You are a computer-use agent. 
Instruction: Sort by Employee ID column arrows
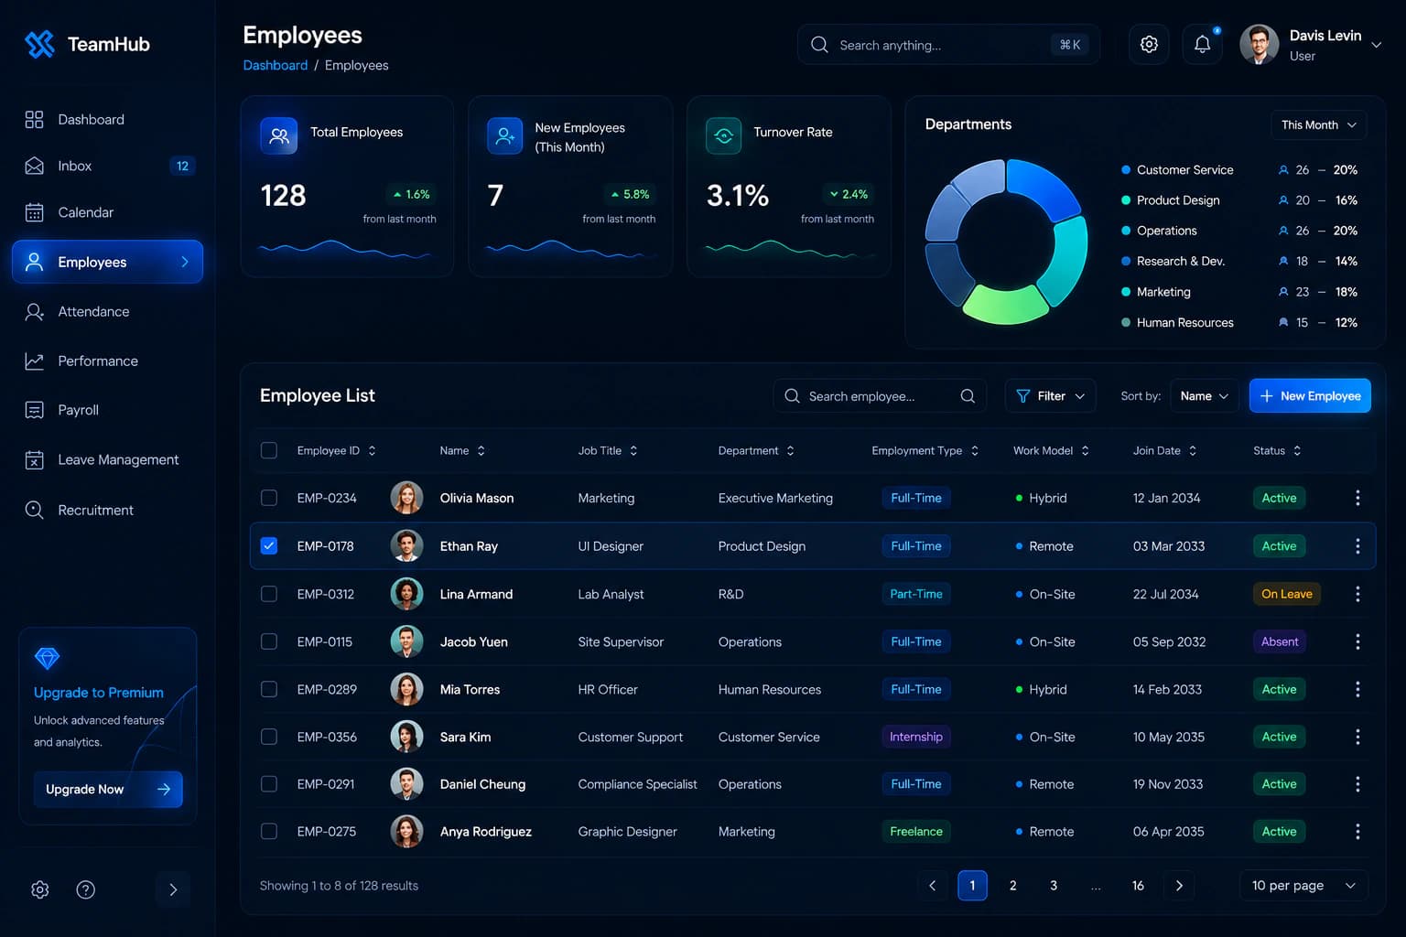tap(372, 451)
